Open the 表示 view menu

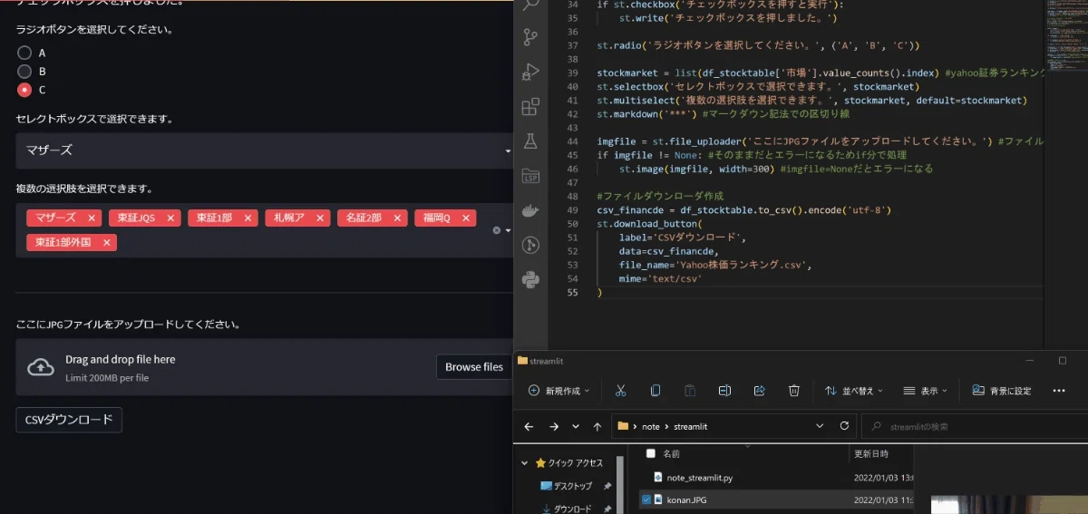(925, 391)
